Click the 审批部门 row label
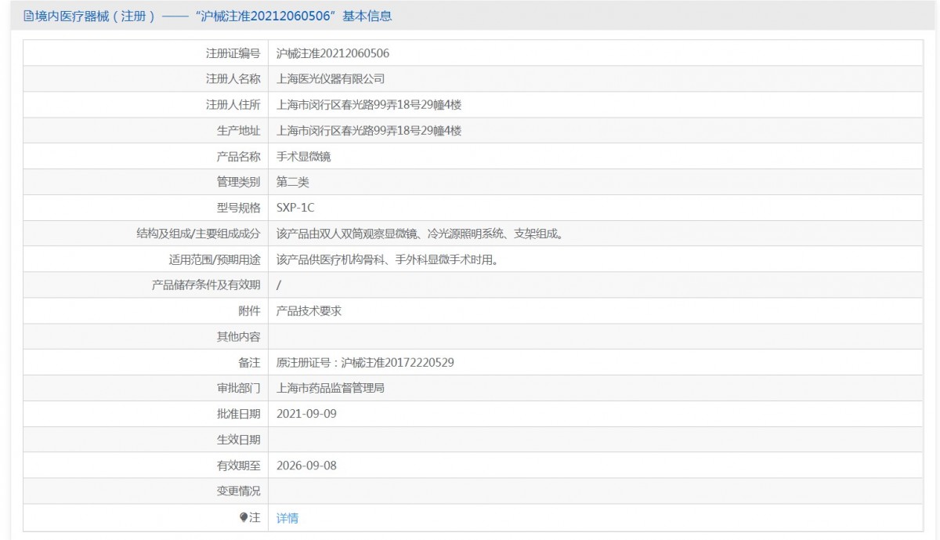 click(238, 388)
